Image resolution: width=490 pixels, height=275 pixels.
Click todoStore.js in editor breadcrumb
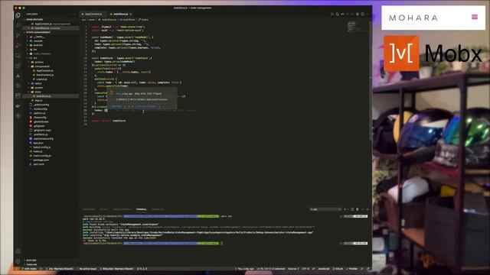coord(109,20)
